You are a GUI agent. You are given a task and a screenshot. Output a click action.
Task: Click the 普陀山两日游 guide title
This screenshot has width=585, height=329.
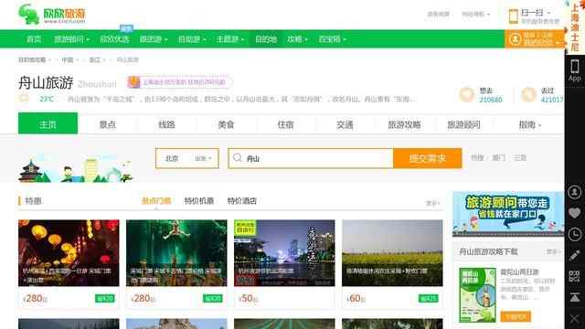point(519,271)
